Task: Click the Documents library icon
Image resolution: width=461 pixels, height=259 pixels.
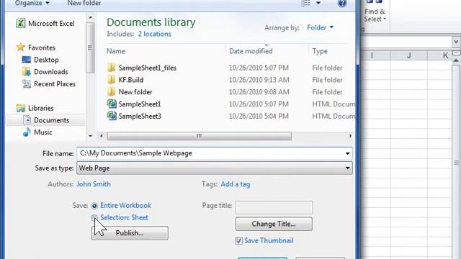Action: 27,120
